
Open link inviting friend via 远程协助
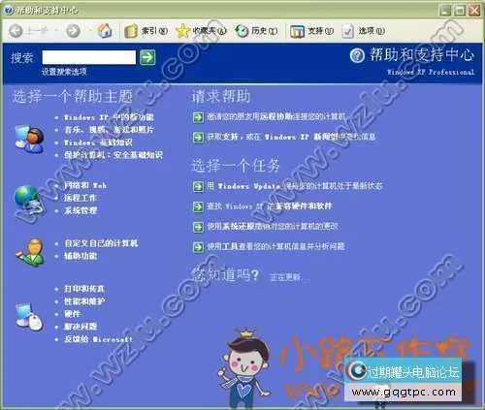tap(276, 116)
